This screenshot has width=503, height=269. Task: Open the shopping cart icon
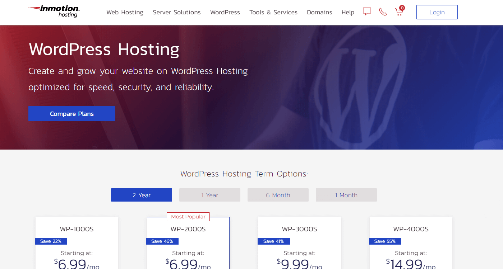tap(399, 11)
